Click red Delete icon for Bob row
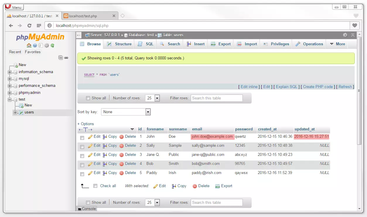Screen dimensions: 367x217 [x=122, y=164]
